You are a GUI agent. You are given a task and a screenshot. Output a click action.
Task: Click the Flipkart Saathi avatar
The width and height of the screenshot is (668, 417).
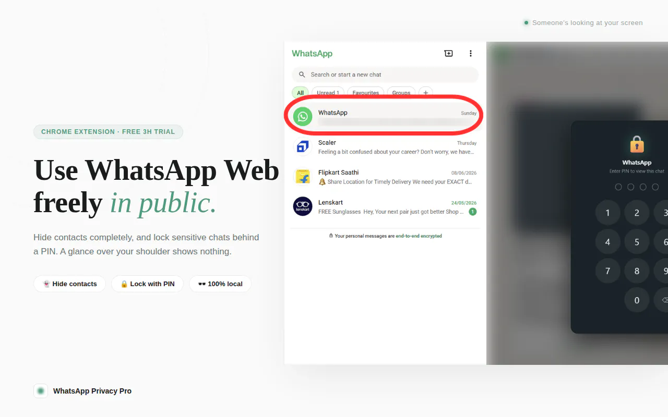(303, 177)
